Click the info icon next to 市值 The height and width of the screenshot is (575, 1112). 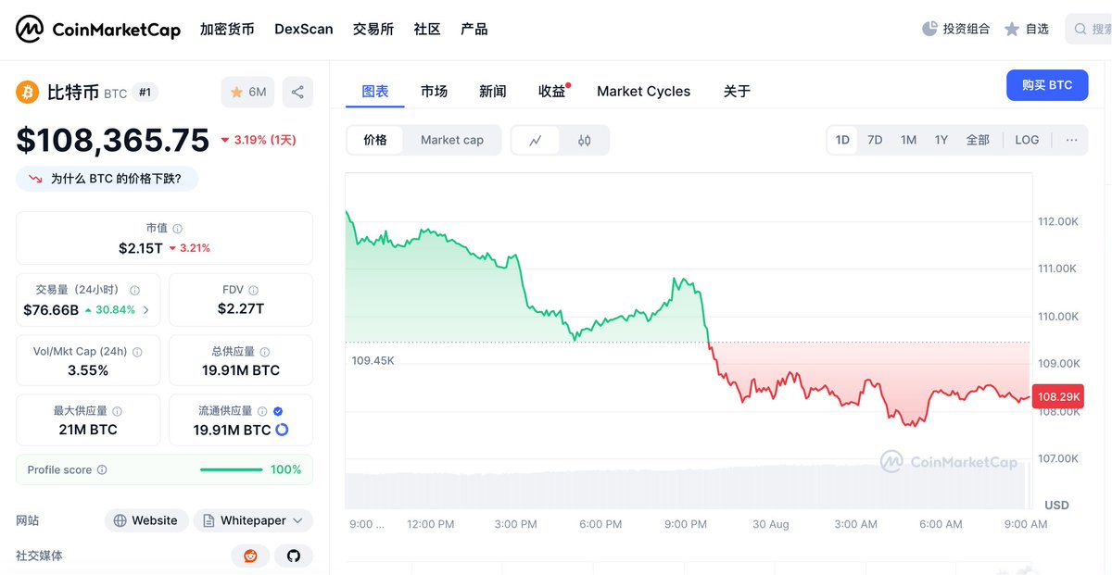[178, 229]
